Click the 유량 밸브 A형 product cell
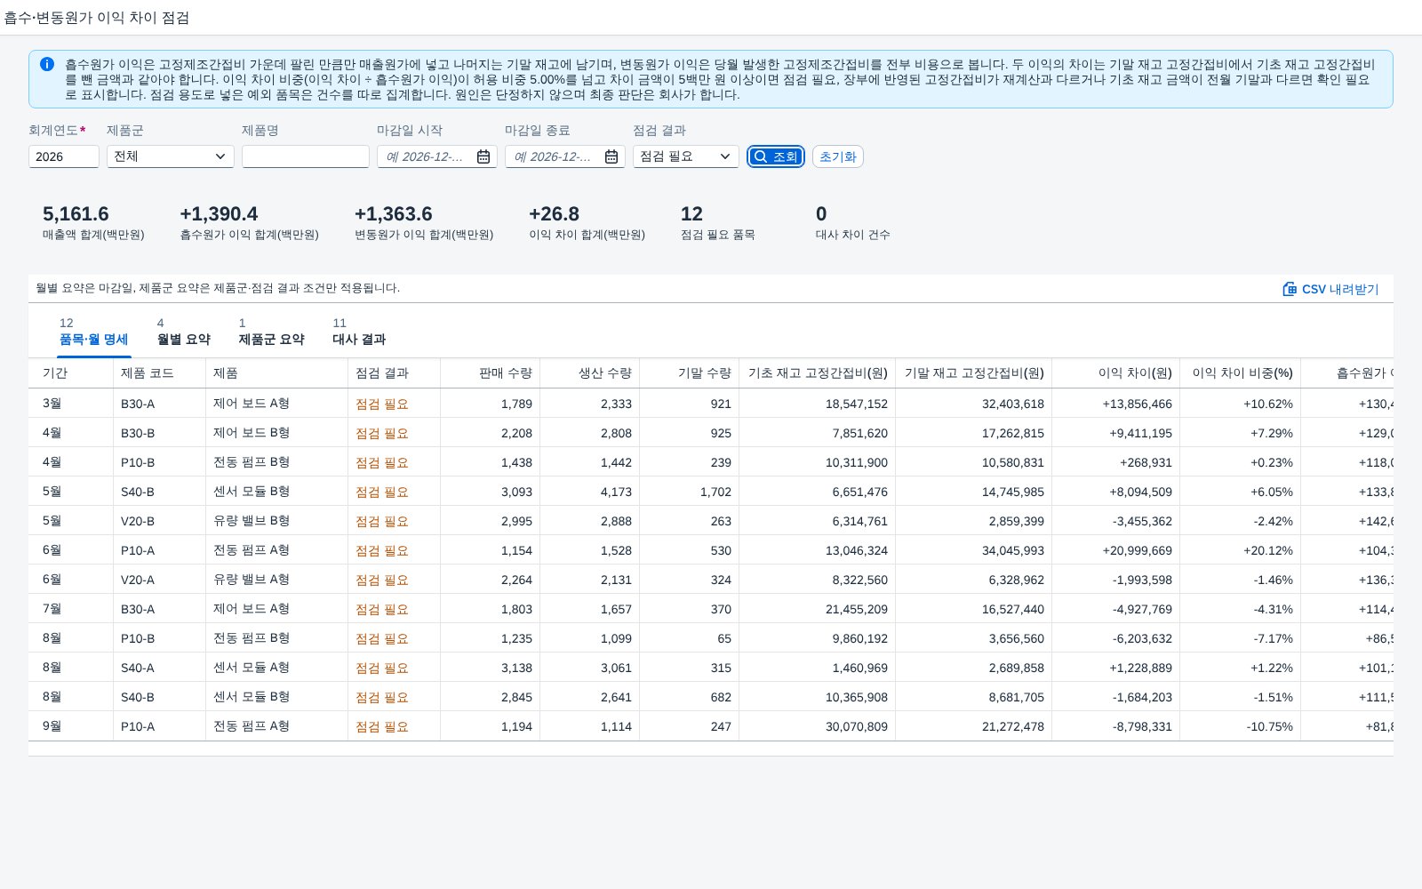This screenshot has width=1422, height=889. 277,580
